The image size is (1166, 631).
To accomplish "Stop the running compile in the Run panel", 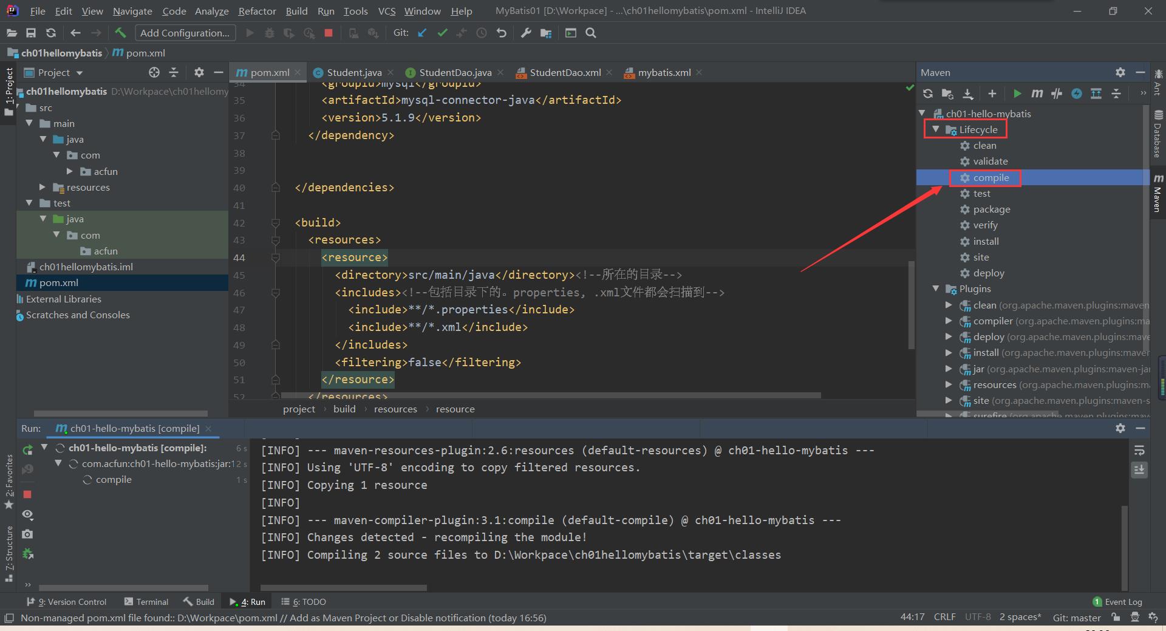I will [27, 494].
